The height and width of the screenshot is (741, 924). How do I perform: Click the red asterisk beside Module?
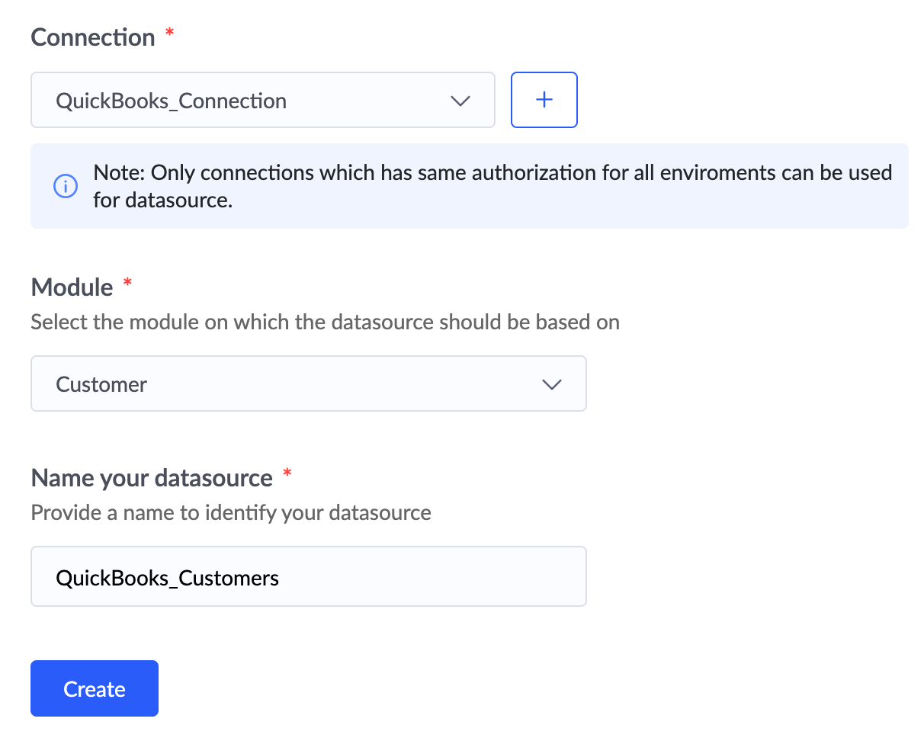[127, 284]
